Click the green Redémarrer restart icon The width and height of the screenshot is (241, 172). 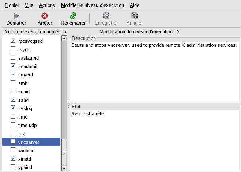pos(73,16)
